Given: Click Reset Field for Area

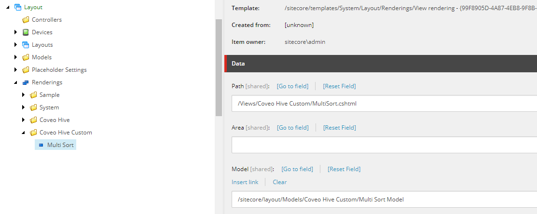Looking at the screenshot, I should [339, 128].
